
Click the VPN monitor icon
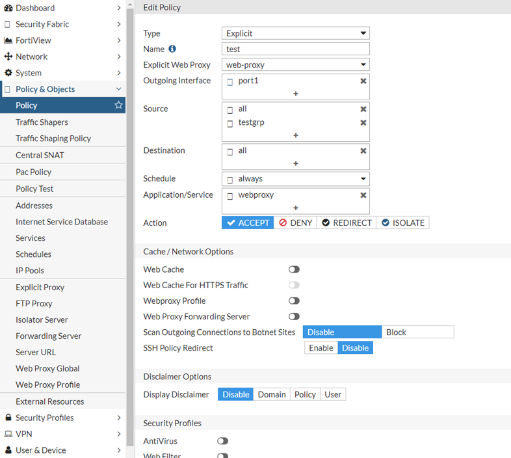pos(8,434)
